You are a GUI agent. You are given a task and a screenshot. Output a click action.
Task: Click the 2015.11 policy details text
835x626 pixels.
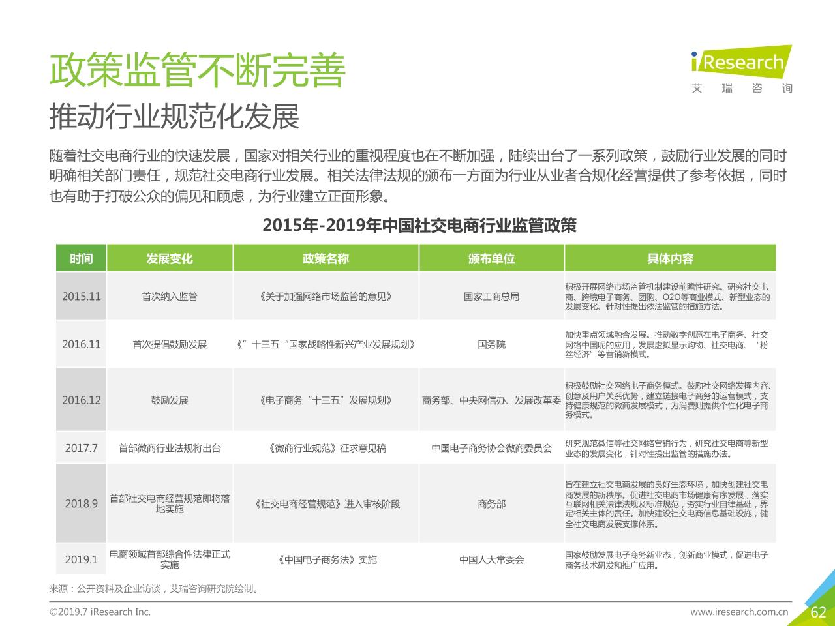[667, 296]
